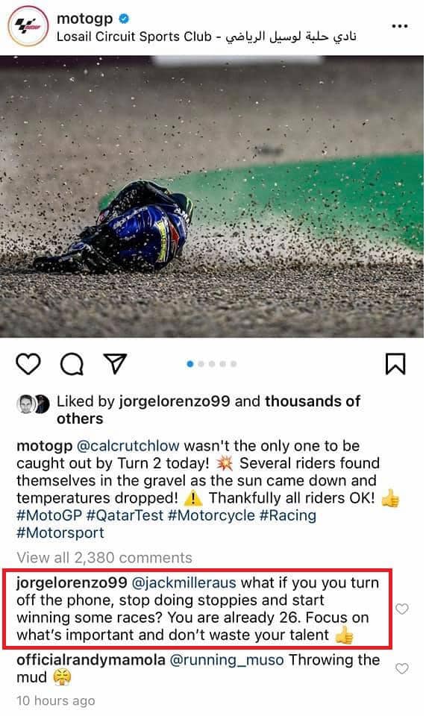Image resolution: width=426 pixels, height=716 pixels.
Task: Open the #Motorsport hashtag
Action: pos(60,533)
